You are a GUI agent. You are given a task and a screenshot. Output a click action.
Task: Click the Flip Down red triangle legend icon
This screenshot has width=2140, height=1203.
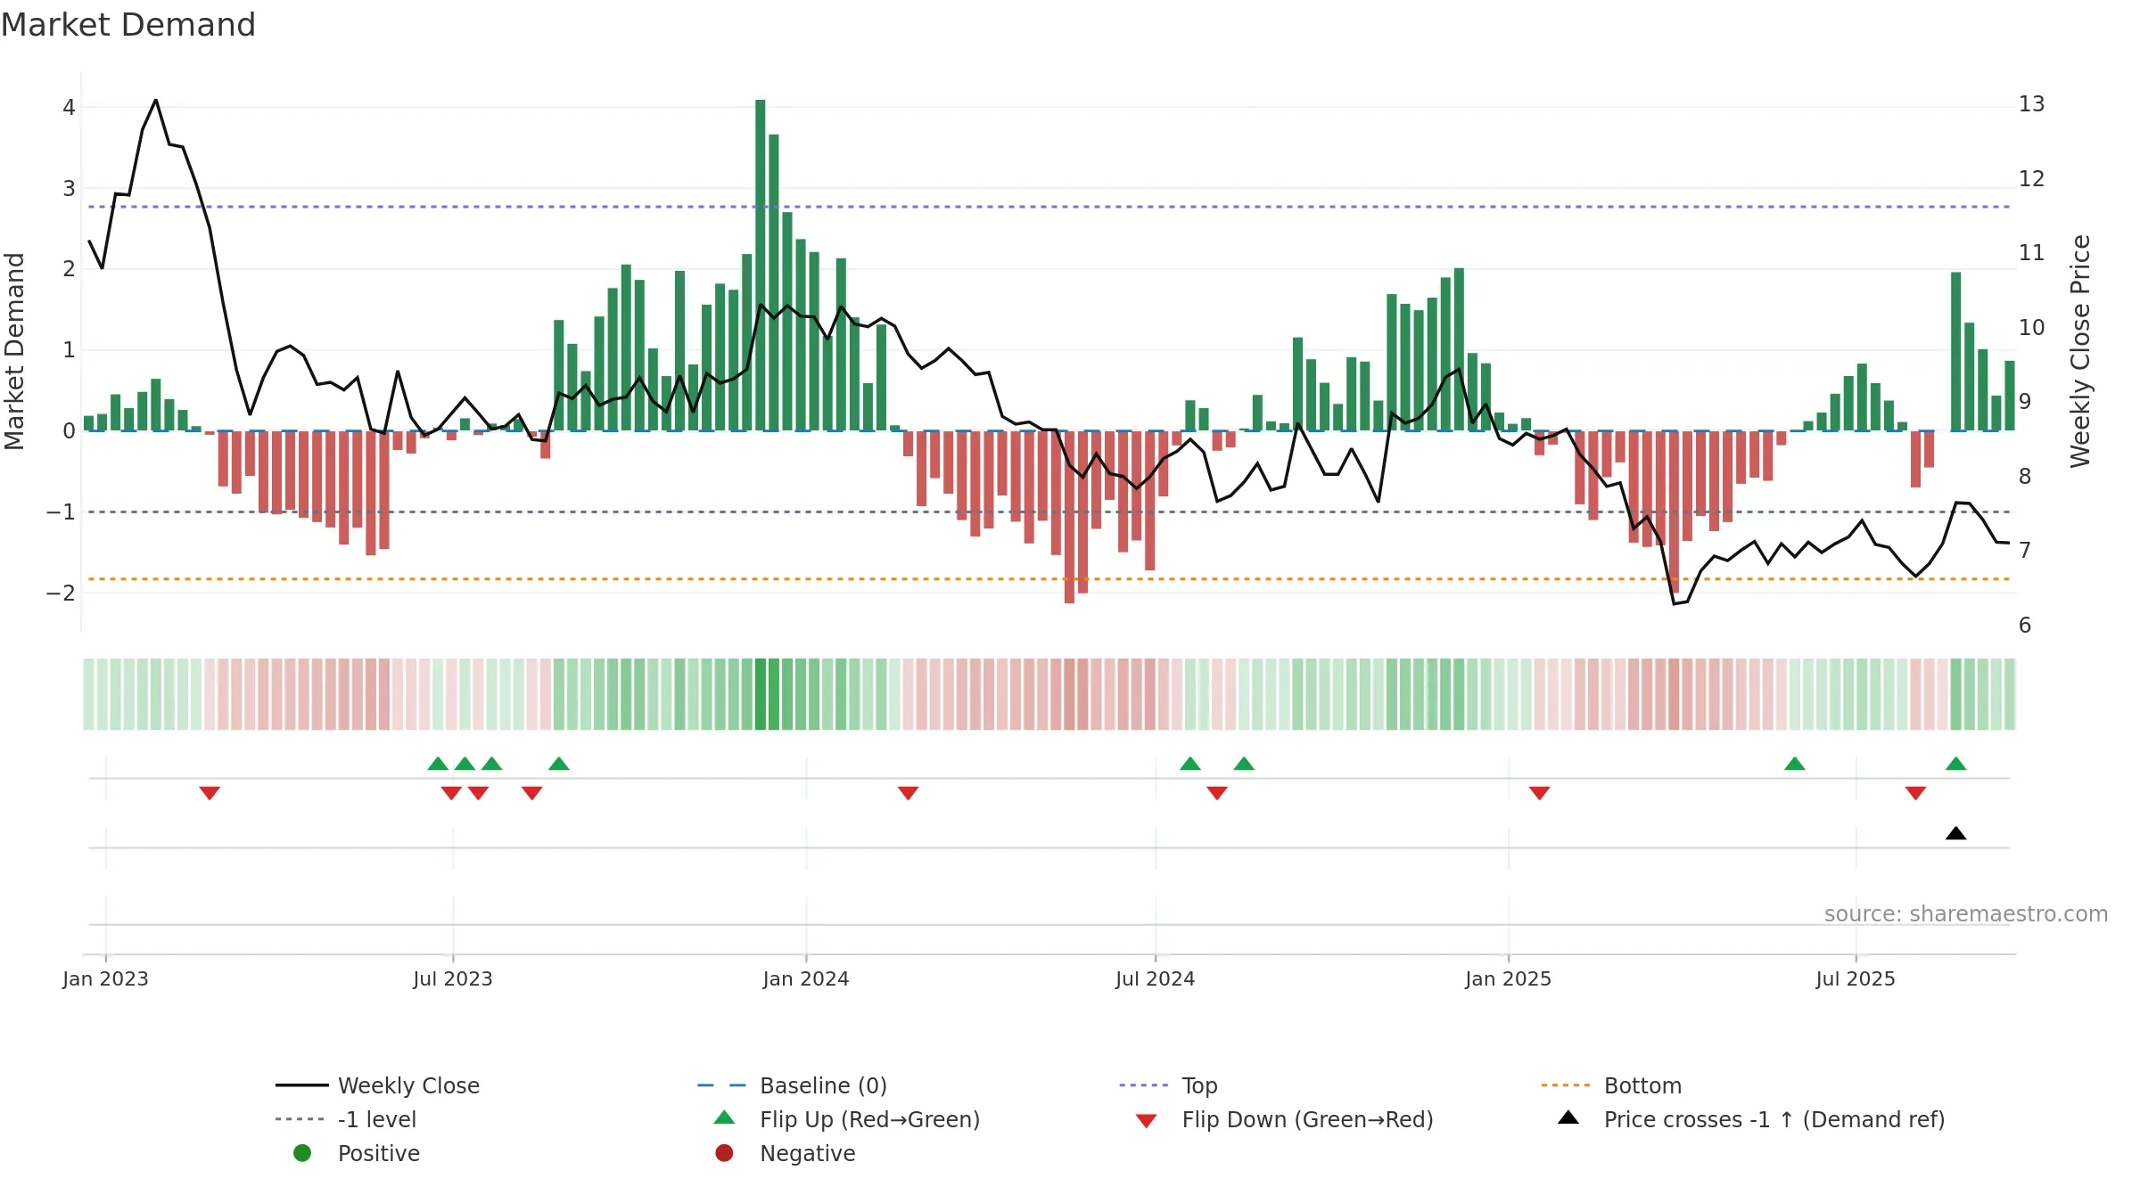point(1147,1121)
